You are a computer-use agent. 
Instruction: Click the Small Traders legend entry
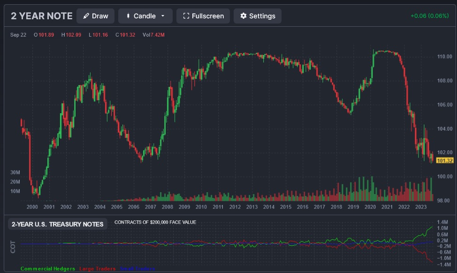137,269
